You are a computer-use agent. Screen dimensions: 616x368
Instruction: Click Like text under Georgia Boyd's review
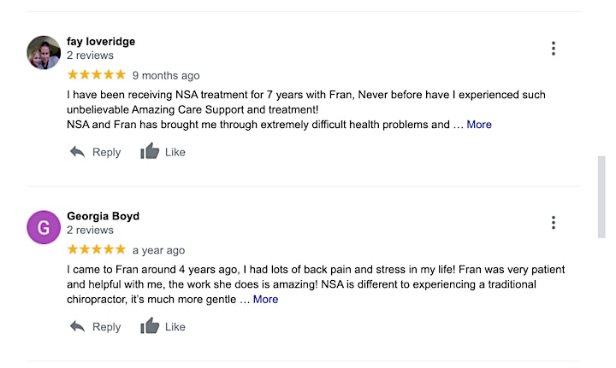coord(175,327)
